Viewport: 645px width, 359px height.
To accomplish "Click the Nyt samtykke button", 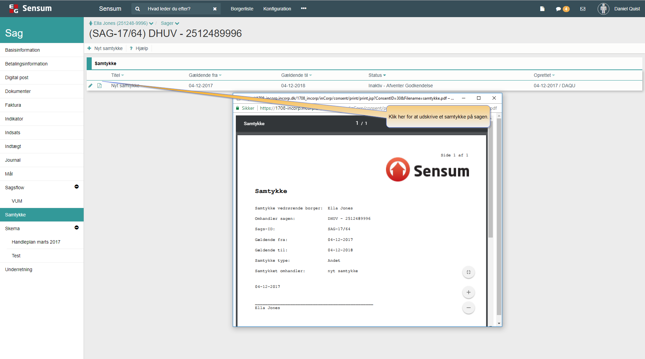I will coord(105,48).
